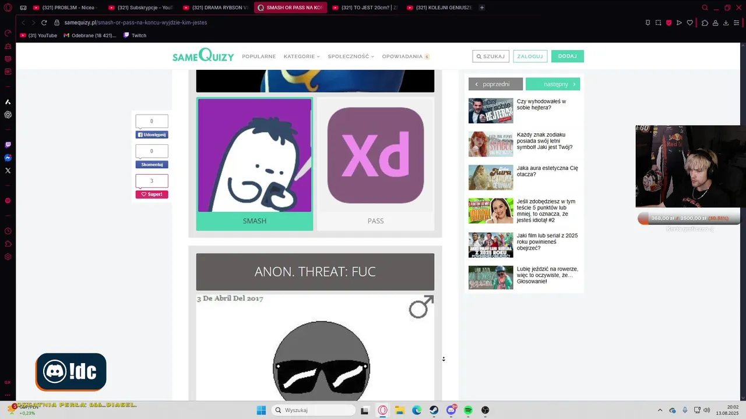Open Jaki film lub serial z 2025 thumbnail
This screenshot has width=746, height=419.
pyautogui.click(x=491, y=245)
